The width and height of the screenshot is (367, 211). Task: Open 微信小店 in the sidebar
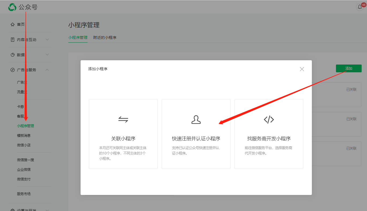coord(24,145)
